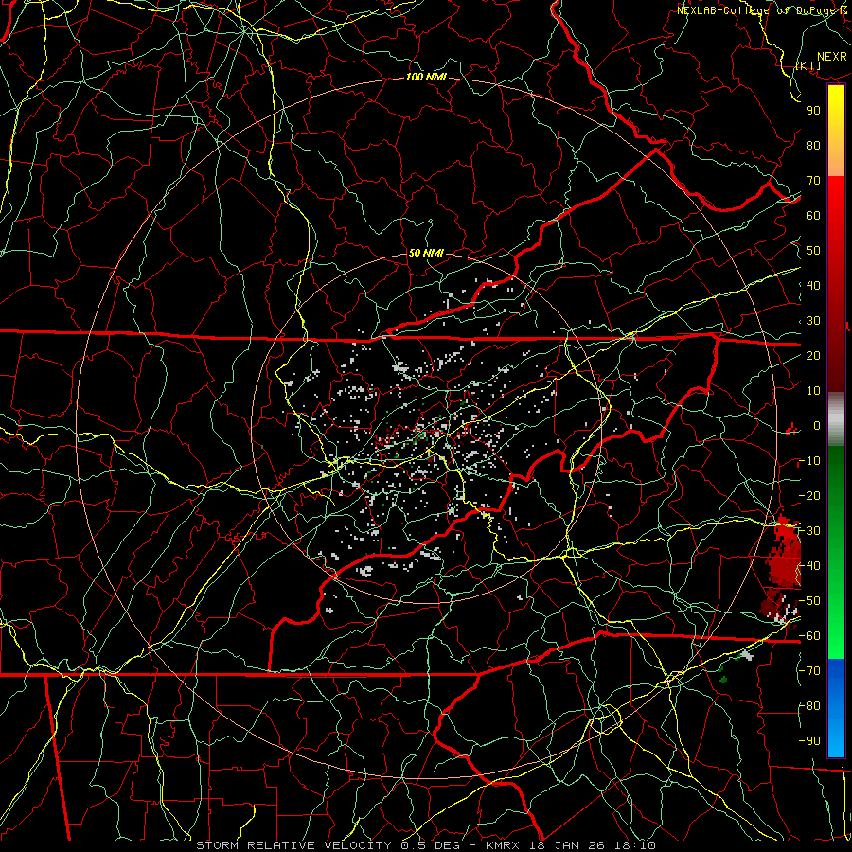Click the 20 value on velocity scale
852x852 pixels.
[x=813, y=355]
